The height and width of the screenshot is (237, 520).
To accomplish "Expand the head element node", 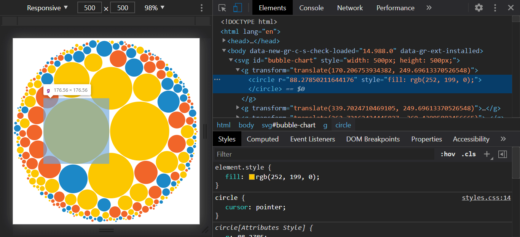I will coord(224,41).
